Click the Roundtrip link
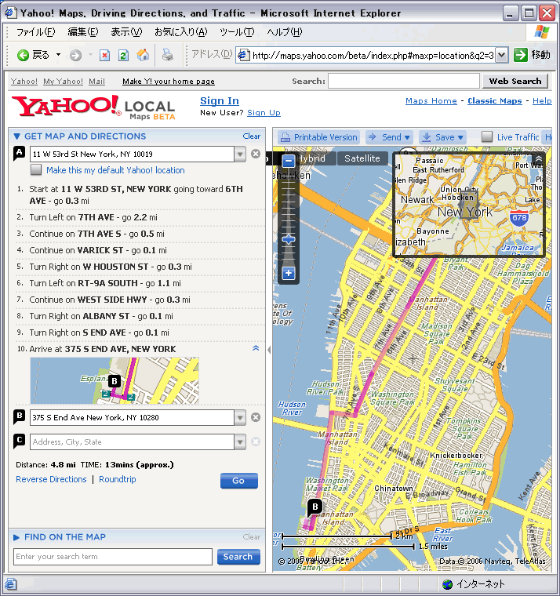 117,479
